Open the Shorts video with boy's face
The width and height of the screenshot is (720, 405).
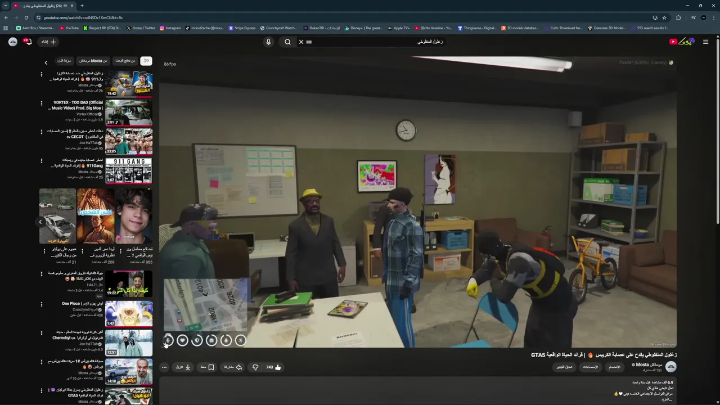click(x=134, y=216)
